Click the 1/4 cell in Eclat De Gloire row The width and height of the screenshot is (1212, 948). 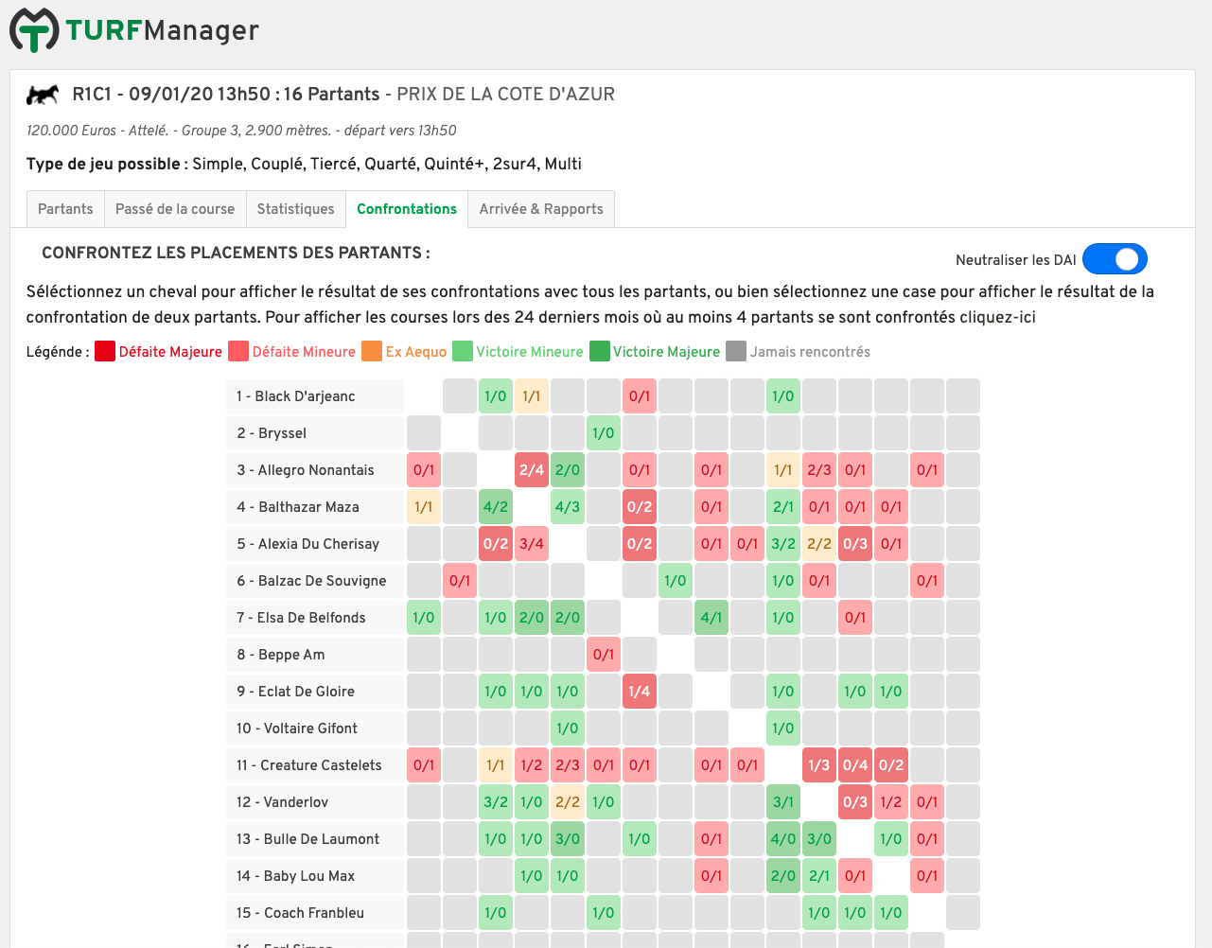click(640, 692)
